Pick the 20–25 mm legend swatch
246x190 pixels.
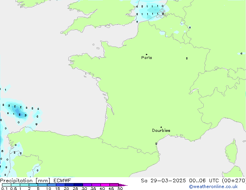tap(69, 185)
